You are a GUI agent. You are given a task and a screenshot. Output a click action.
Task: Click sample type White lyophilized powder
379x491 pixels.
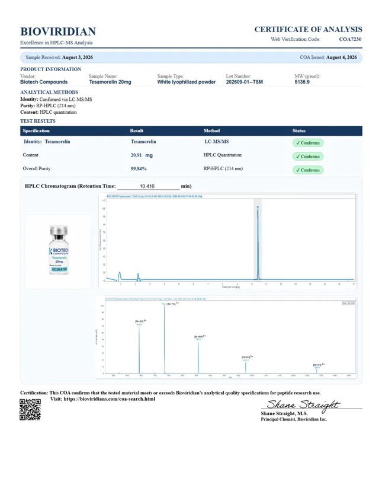pyautogui.click(x=187, y=82)
